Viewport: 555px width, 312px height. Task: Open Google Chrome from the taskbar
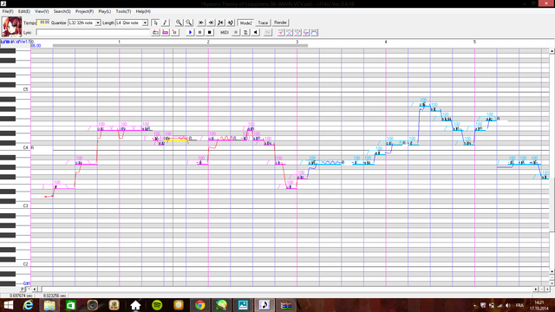click(x=200, y=305)
